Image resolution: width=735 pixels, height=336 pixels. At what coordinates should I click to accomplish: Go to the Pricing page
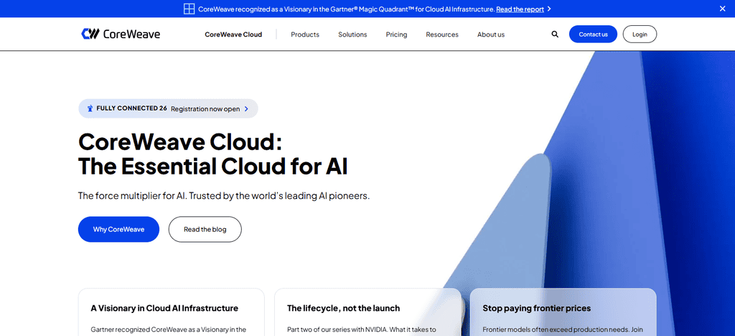pyautogui.click(x=396, y=34)
